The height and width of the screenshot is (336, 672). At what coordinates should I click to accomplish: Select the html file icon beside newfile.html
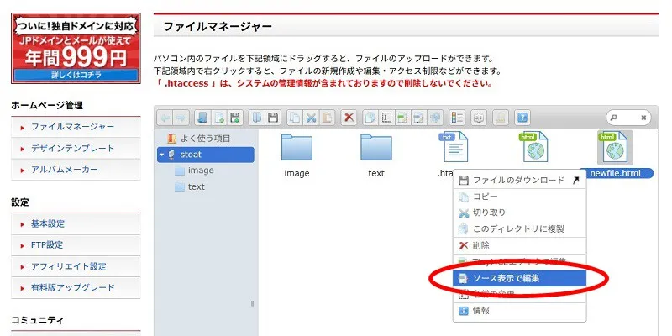click(x=533, y=147)
